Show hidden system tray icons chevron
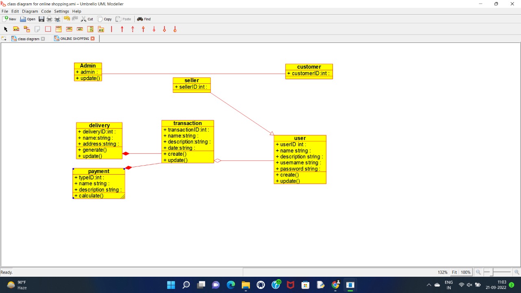 [x=429, y=285]
